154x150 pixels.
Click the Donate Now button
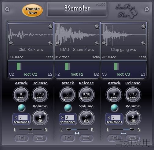point(32,11)
